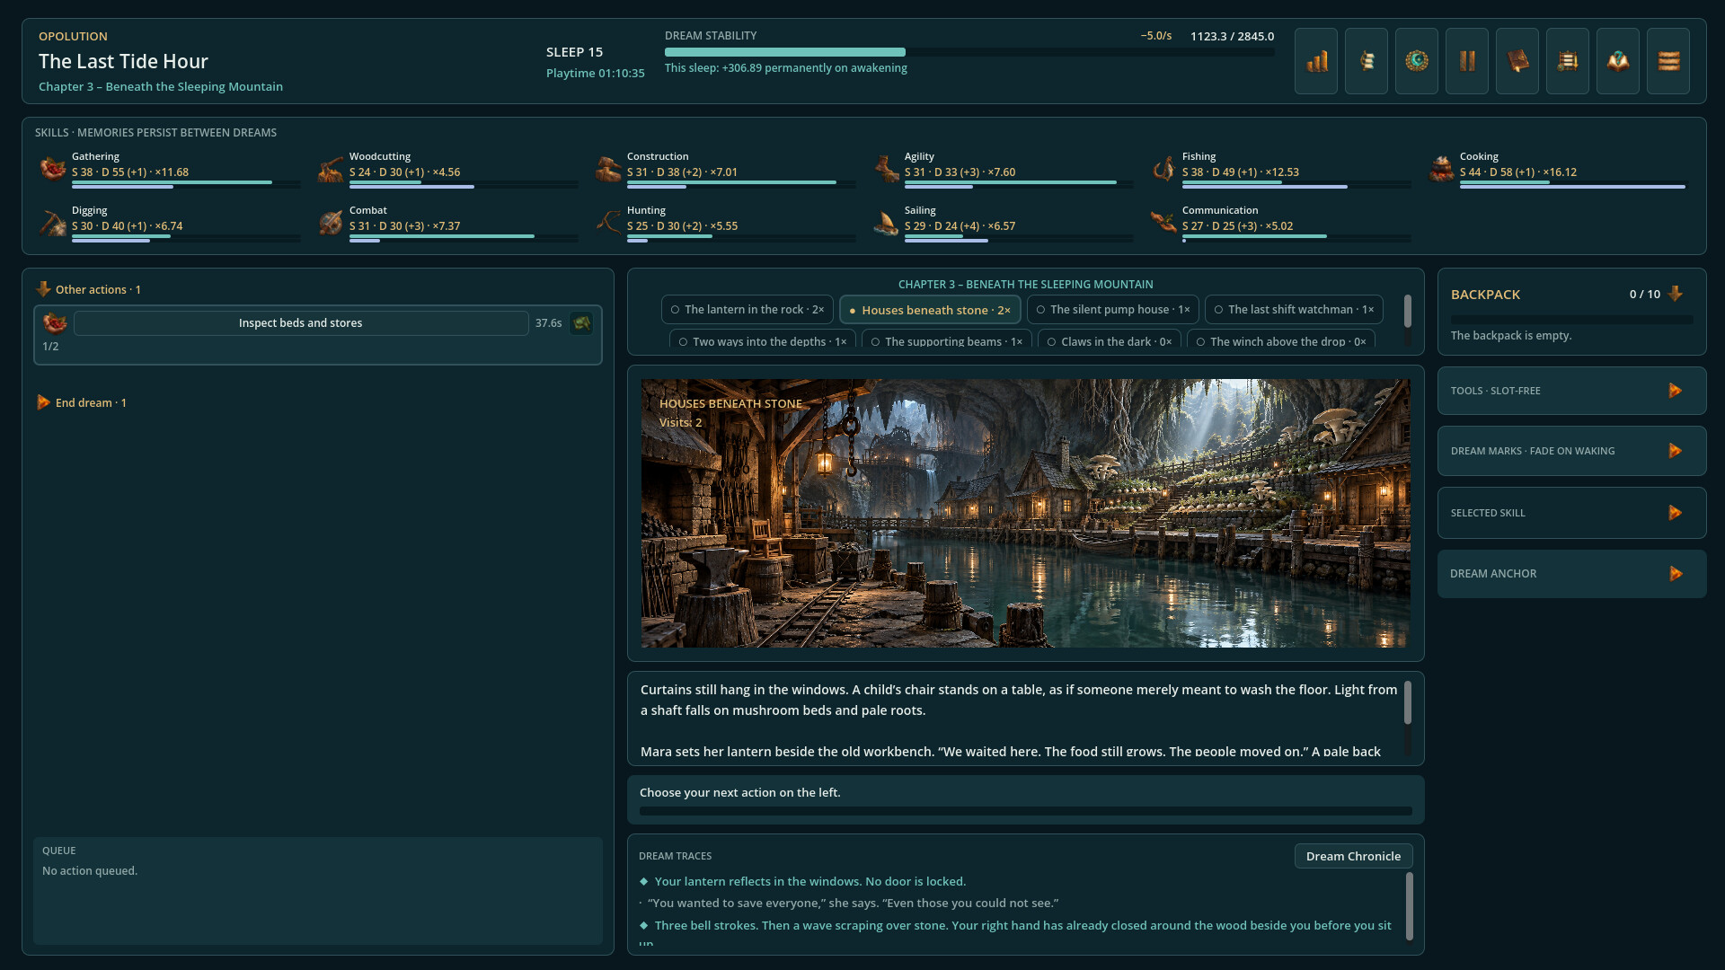Select 'The lantern in the rock' location
1725x970 pixels.
click(x=747, y=310)
